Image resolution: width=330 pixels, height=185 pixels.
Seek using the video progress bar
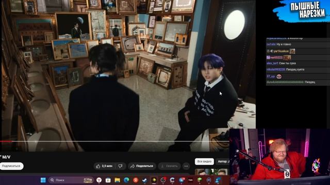point(114,141)
